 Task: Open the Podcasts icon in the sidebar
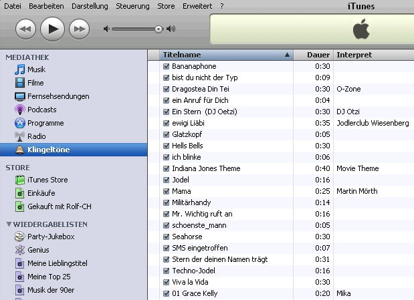click(20, 110)
